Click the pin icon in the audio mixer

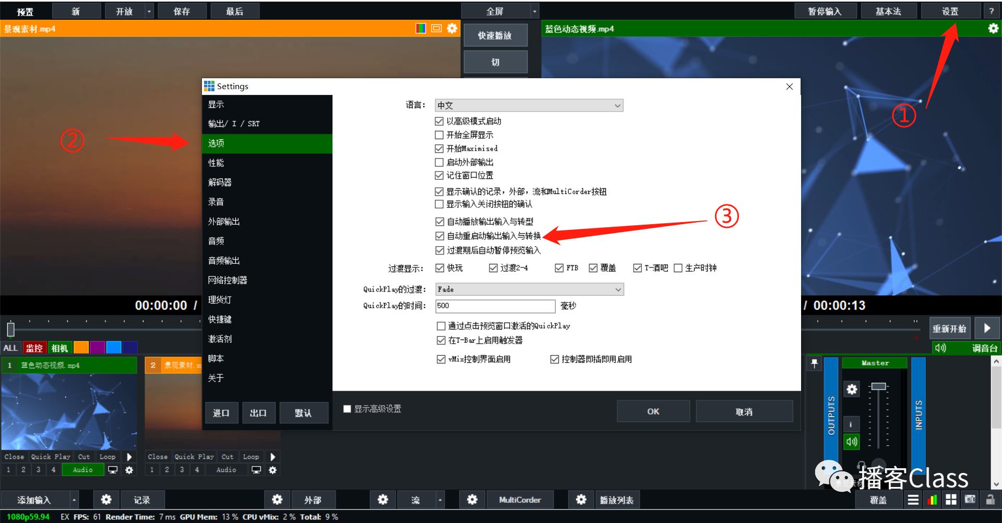point(814,363)
